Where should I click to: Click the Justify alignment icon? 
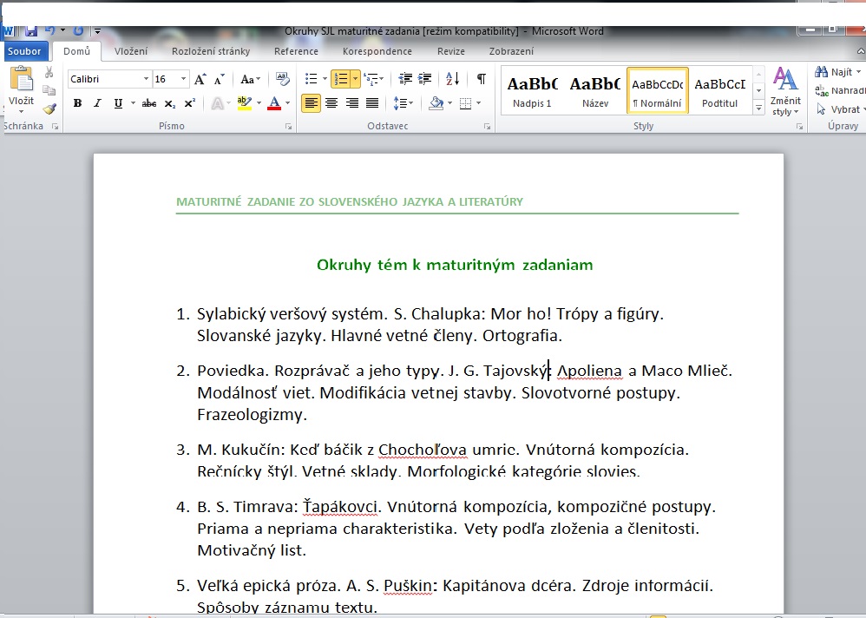[372, 103]
